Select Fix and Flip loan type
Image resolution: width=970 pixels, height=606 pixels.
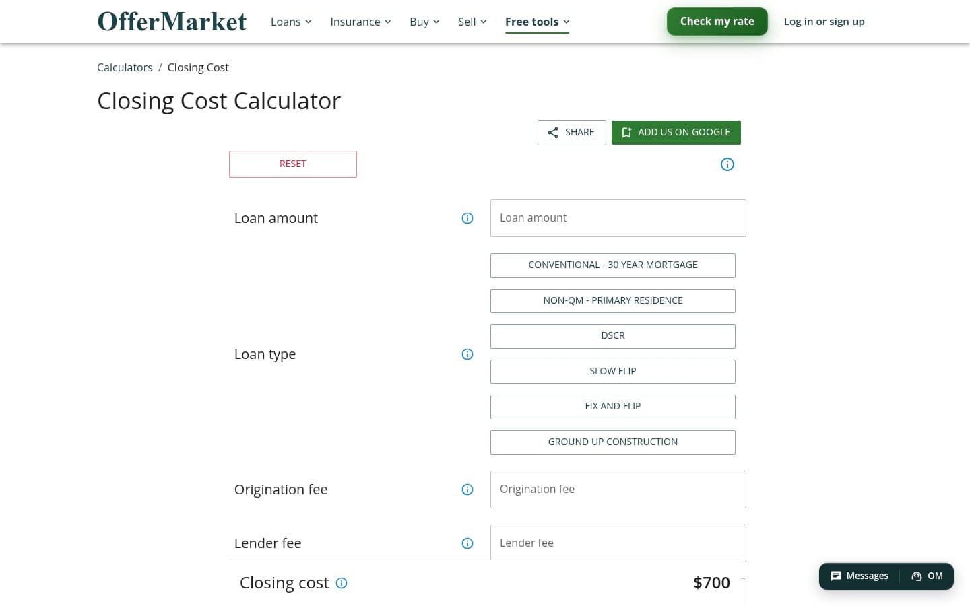click(x=613, y=407)
